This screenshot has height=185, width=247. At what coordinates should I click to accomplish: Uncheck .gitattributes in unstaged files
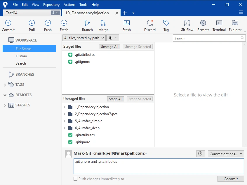coord(70,135)
